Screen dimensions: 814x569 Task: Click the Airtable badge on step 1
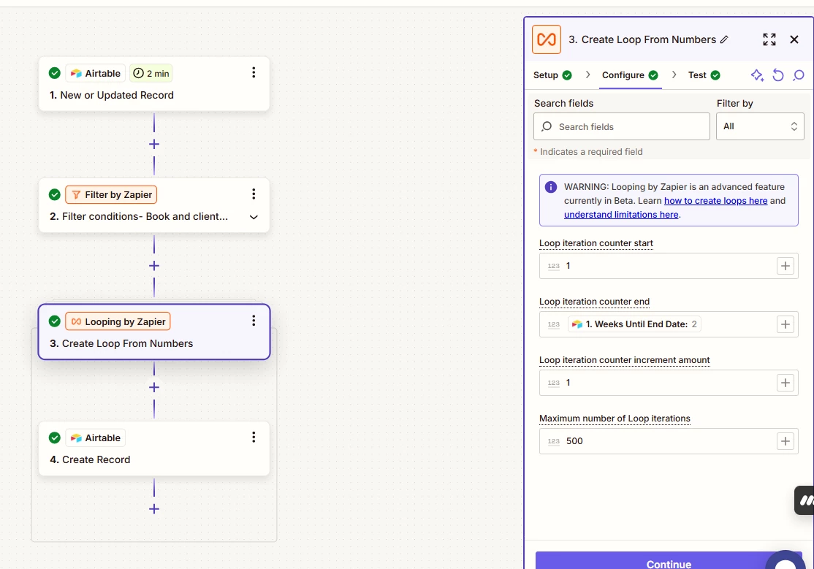click(x=96, y=73)
